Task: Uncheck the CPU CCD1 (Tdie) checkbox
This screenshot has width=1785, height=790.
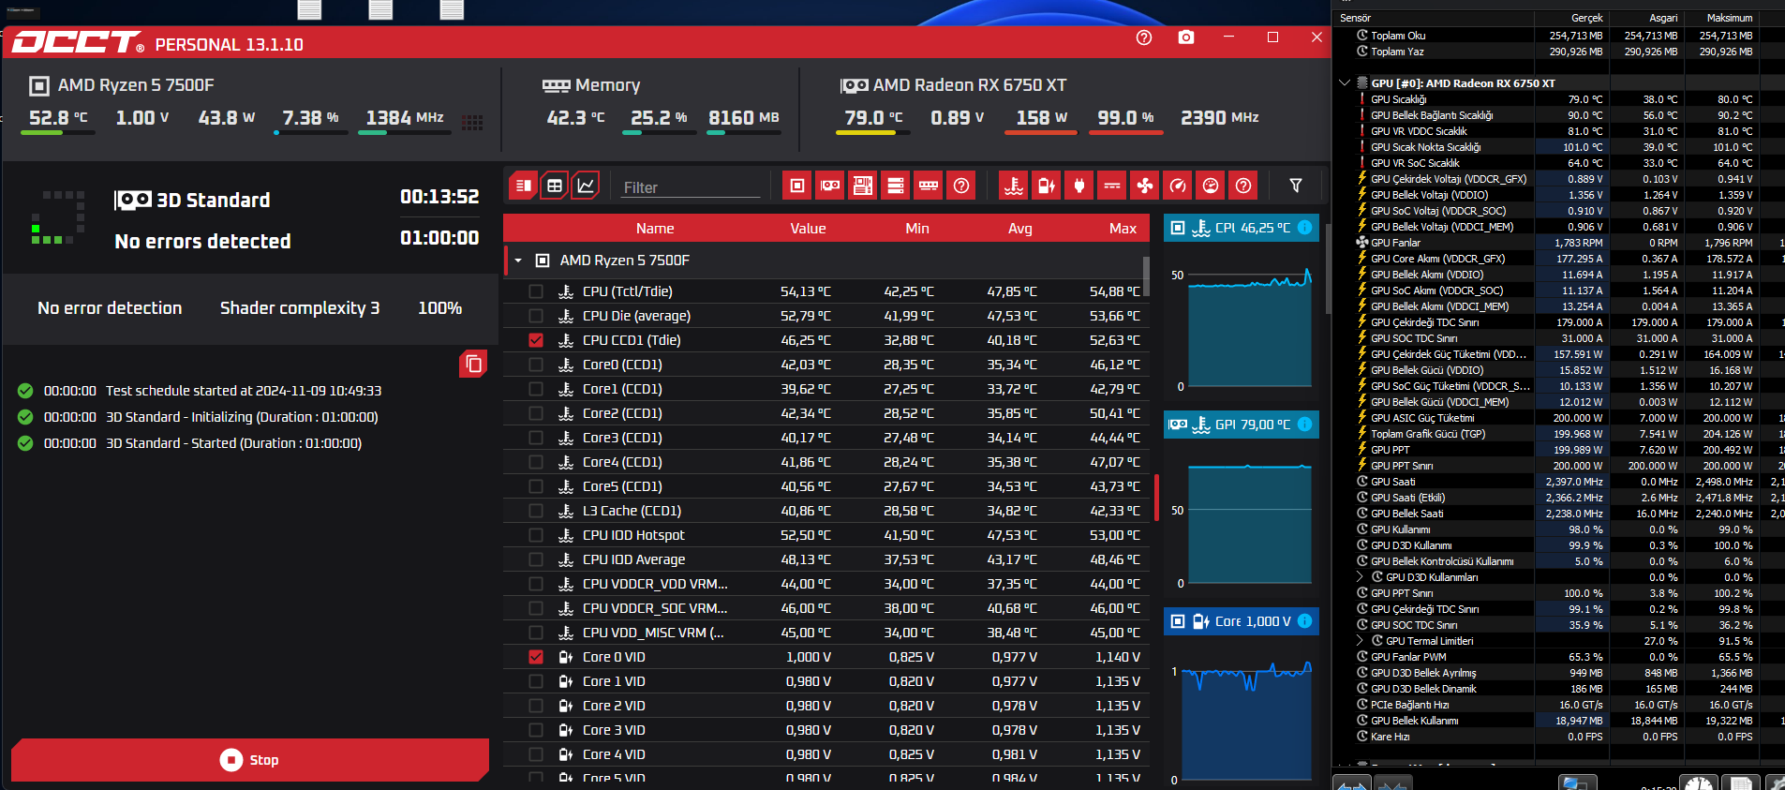Action: click(x=536, y=340)
